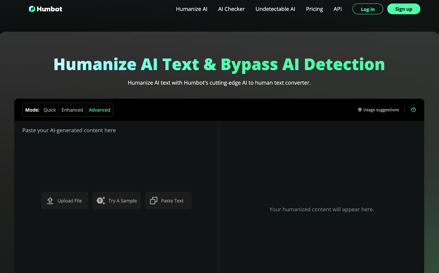439x273 pixels.
Task: Click the lightbulb usage suggestions icon
Action: click(x=360, y=110)
